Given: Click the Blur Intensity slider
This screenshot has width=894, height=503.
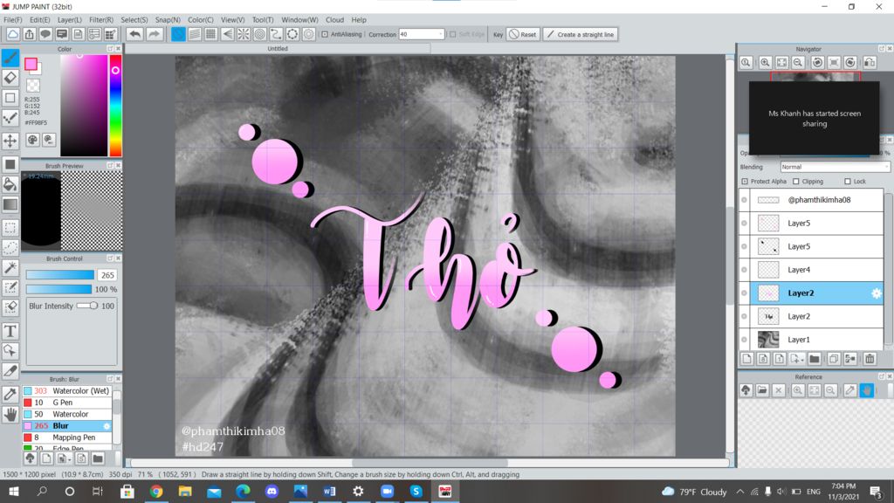Looking at the screenshot, I should (x=87, y=306).
